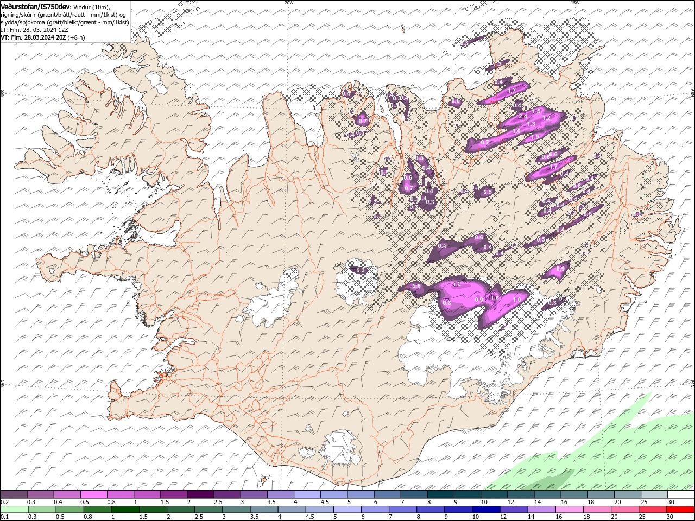This screenshot has height=521, width=695.
Task: Pick the lavender swatch labeled 4 in purple legend
Action: click(x=307, y=494)
